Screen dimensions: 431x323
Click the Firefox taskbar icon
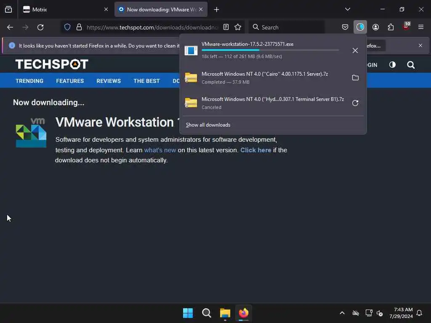pos(244,313)
